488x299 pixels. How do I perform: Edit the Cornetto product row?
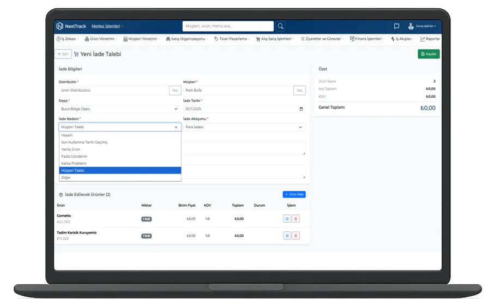point(287,219)
